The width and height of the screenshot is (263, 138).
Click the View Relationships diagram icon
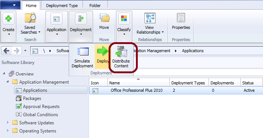150,18
